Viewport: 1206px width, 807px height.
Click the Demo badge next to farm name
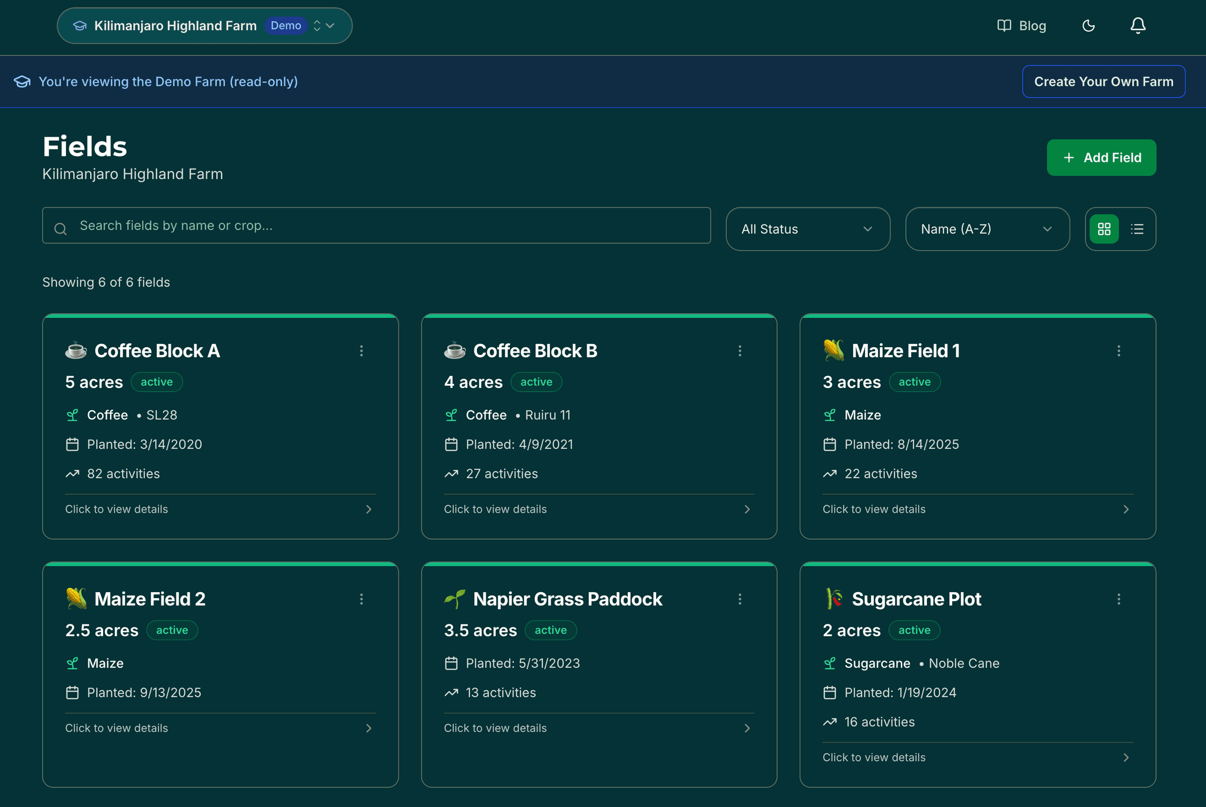[286, 25]
